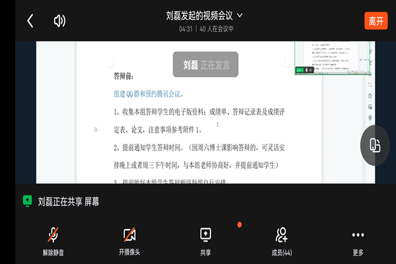Tap the green screen-sharing indicator icon
This screenshot has height=264, width=396.
click(x=28, y=201)
